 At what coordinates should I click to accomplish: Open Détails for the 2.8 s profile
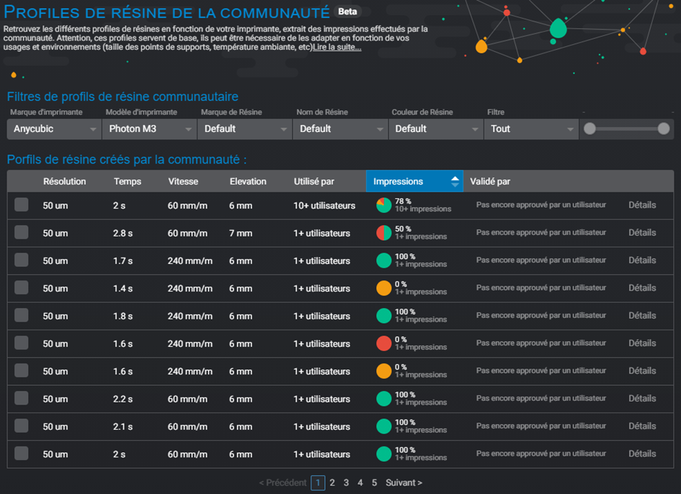tap(642, 232)
